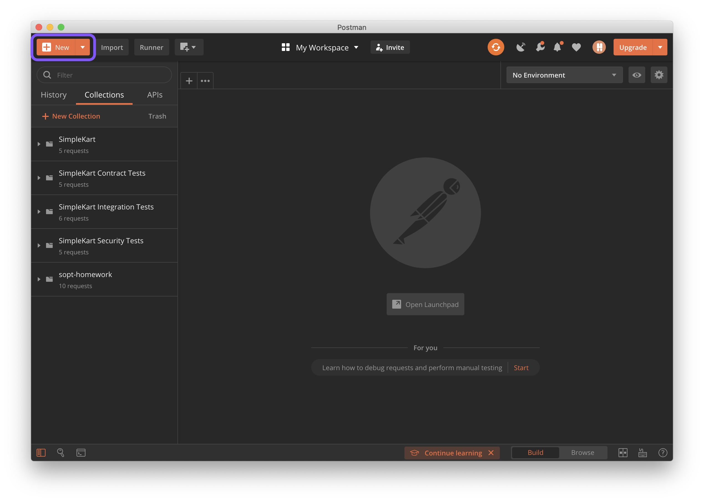The height and width of the screenshot is (502, 704).
Task: Open the Find and Replace icon
Action: tap(61, 452)
